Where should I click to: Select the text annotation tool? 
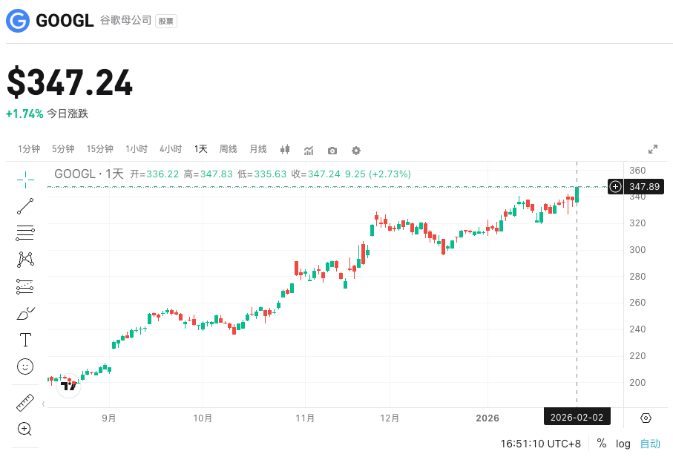click(25, 340)
